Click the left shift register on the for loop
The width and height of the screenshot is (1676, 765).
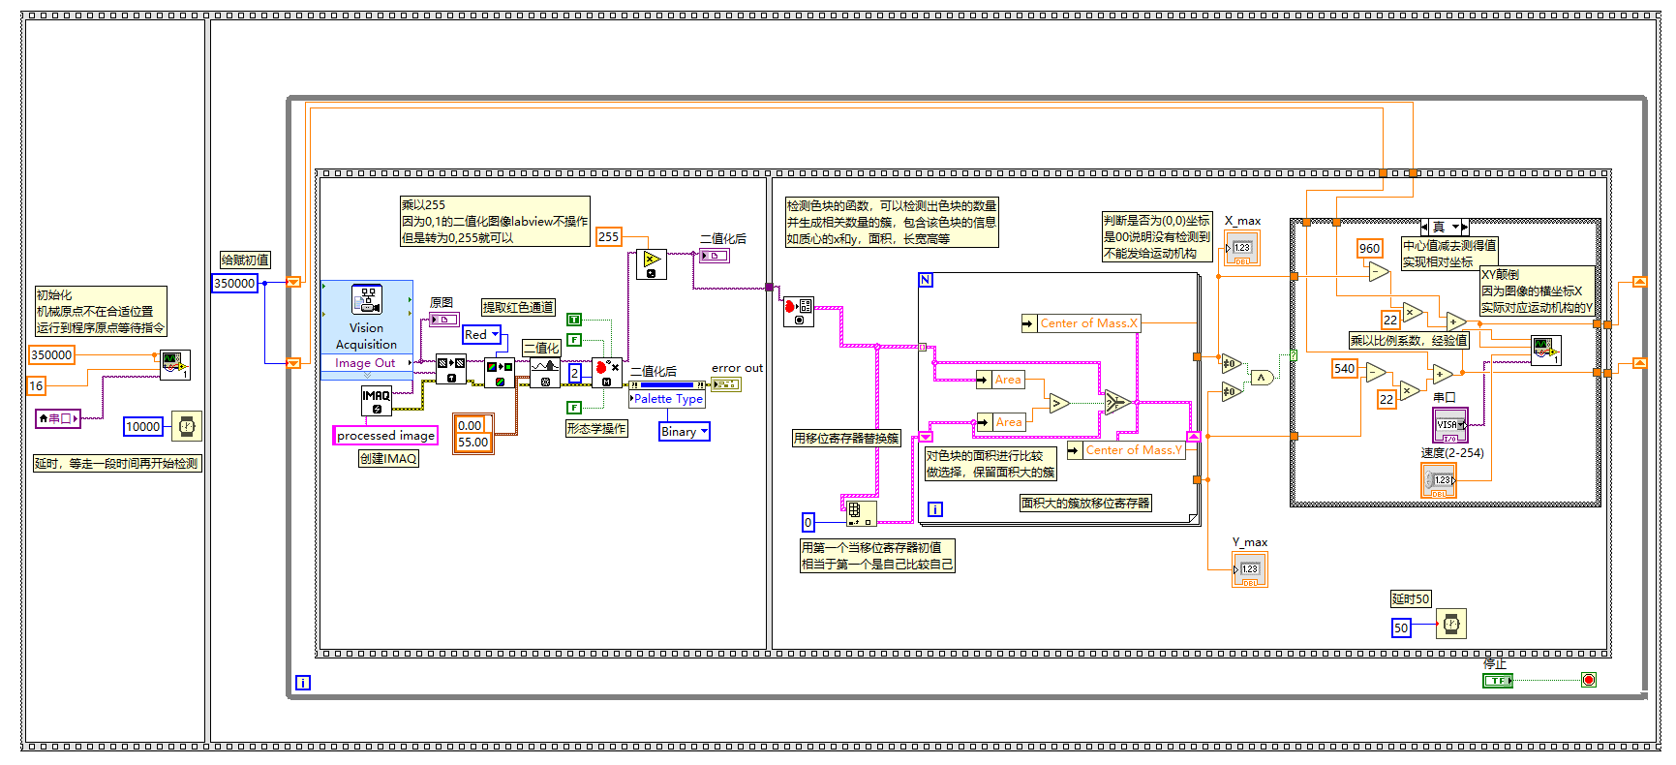coord(926,437)
